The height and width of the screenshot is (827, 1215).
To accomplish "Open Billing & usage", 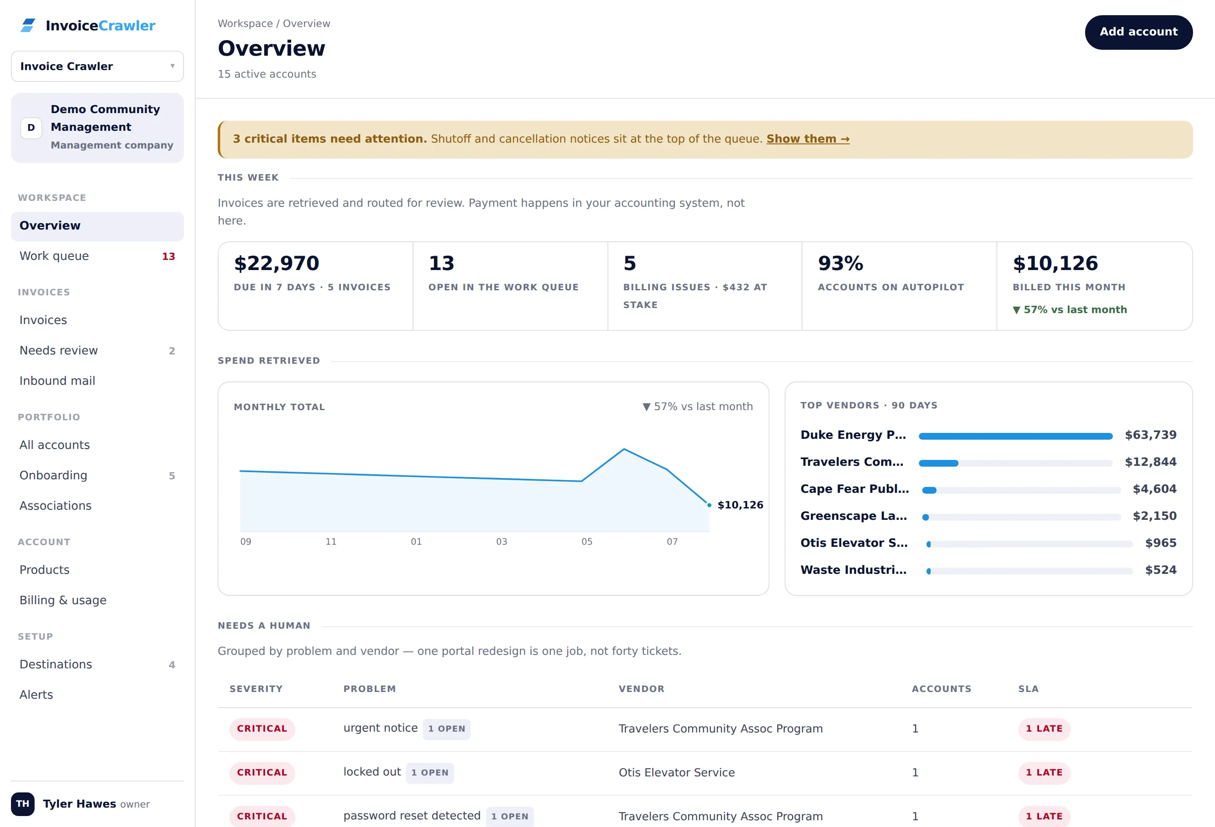I will (97, 600).
